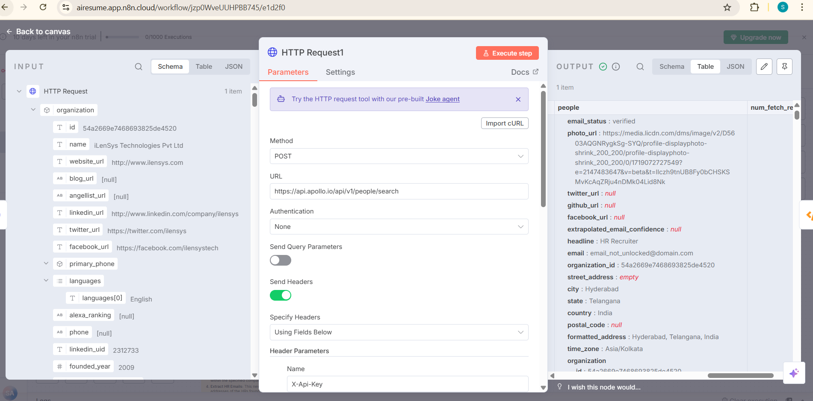Image resolution: width=813 pixels, height=401 pixels.
Task: Collapse the HTTP Request input node
Action: click(19, 91)
